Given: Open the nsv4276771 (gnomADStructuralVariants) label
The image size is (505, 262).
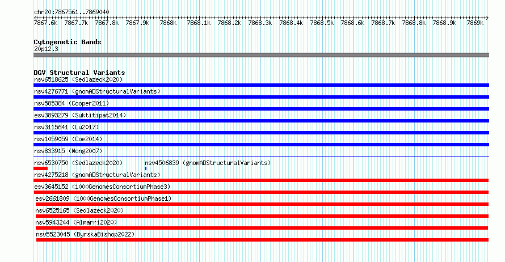Looking at the screenshot, I should pyautogui.click(x=97, y=91).
